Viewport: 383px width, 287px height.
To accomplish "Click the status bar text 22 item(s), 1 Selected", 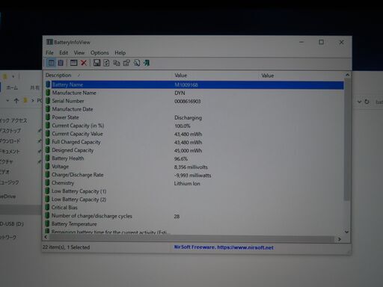I will [66, 247].
